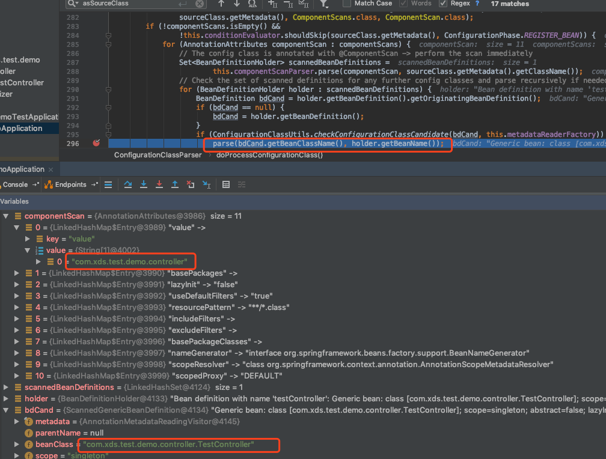Screen dimensions: 606x459
Task: Select "com.xds.test.demo.controller" string value
Action: pyautogui.click(x=129, y=262)
